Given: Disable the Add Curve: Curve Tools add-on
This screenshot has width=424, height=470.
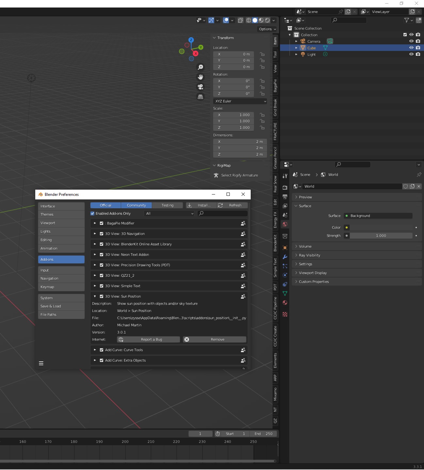Looking at the screenshot, I should [x=102, y=350].
